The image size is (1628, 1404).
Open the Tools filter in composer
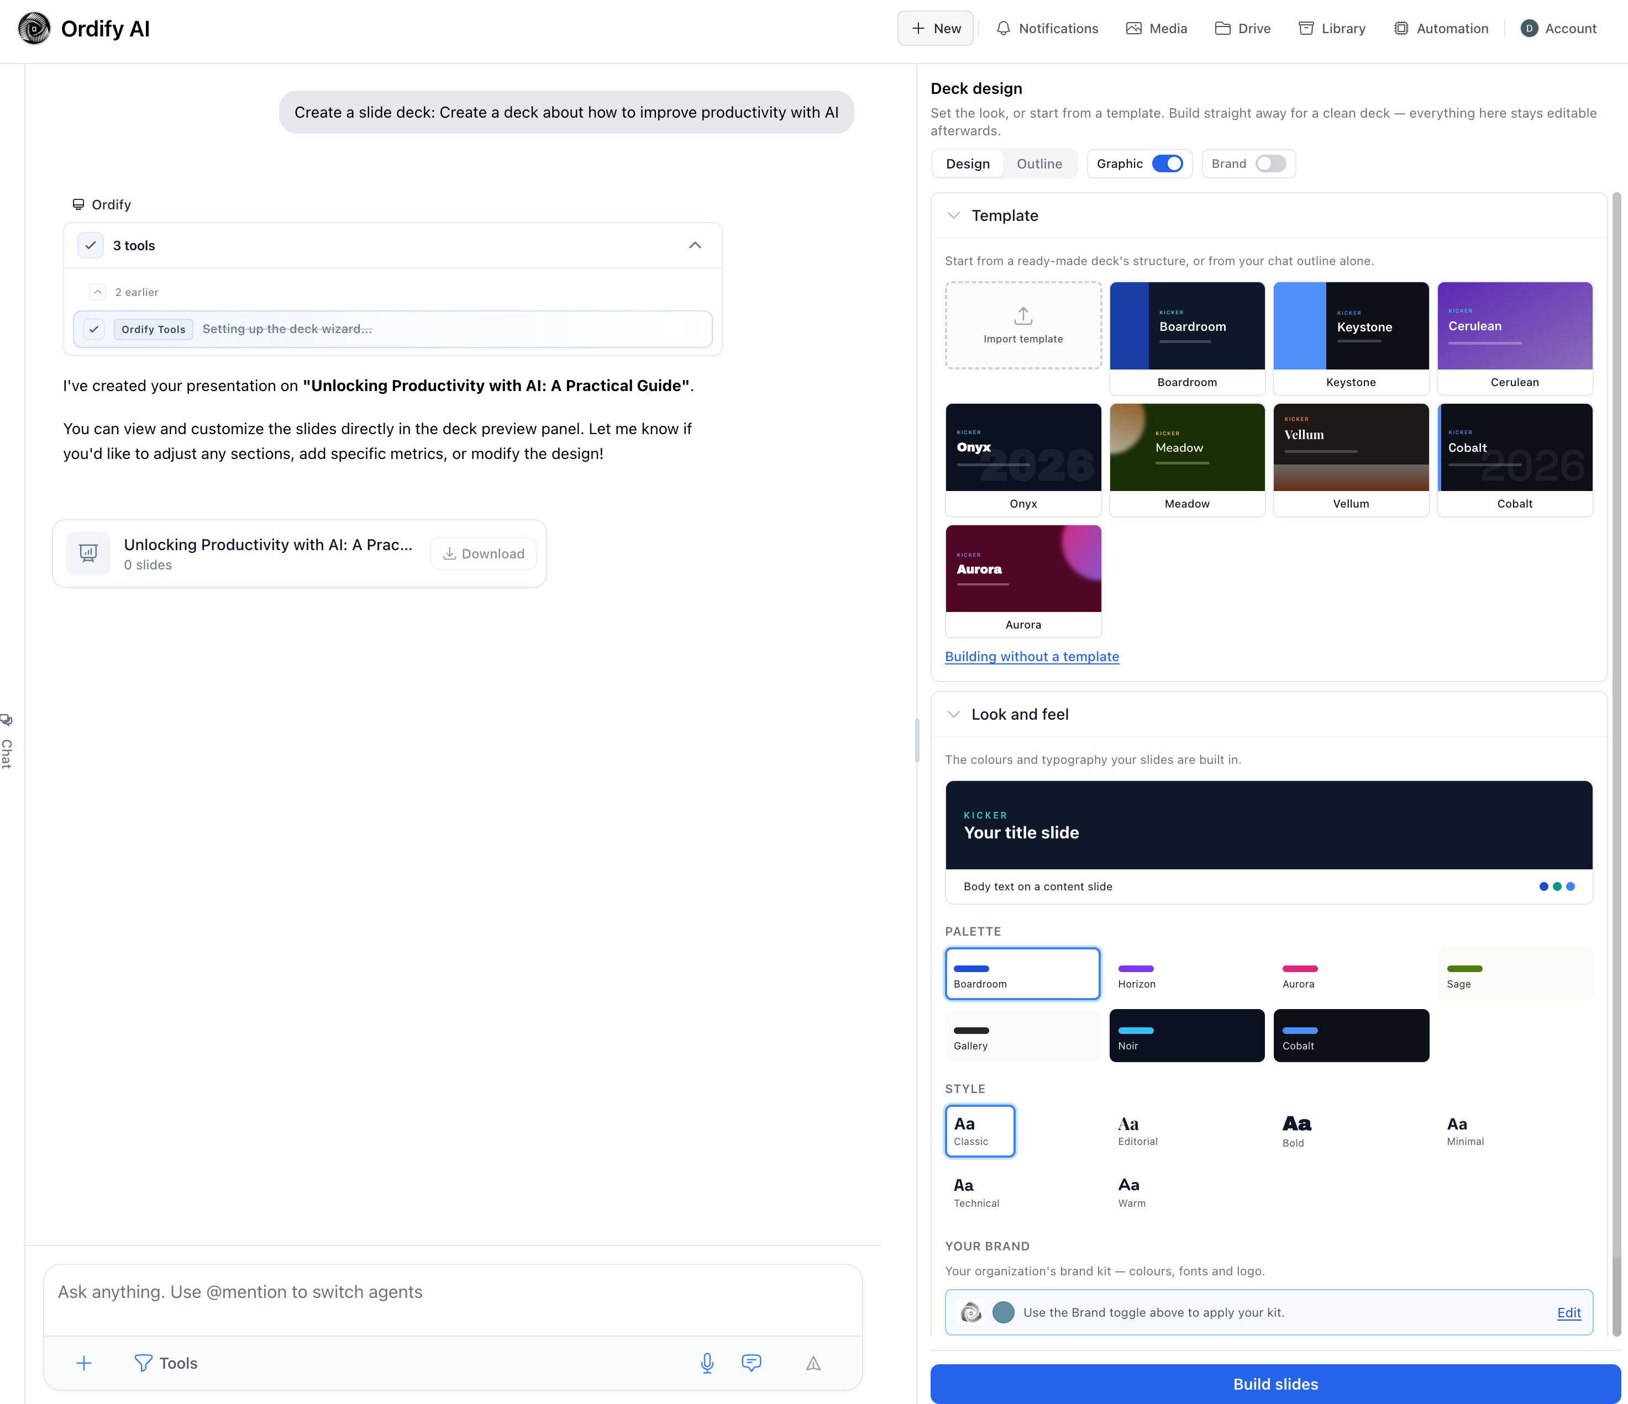tap(166, 1363)
